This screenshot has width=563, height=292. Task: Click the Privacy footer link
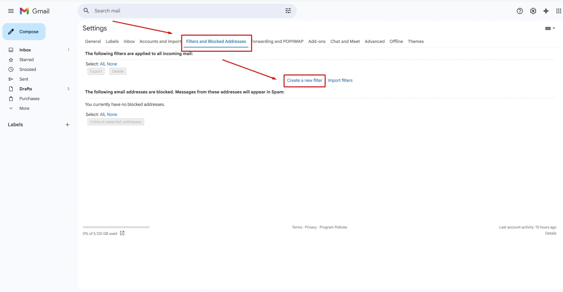[x=311, y=227]
